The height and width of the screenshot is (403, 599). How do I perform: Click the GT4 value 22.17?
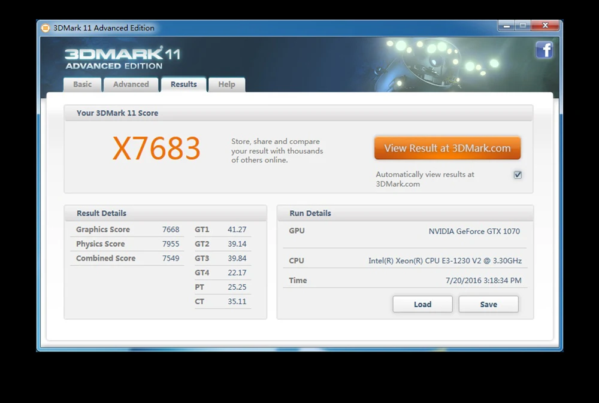[x=237, y=272]
